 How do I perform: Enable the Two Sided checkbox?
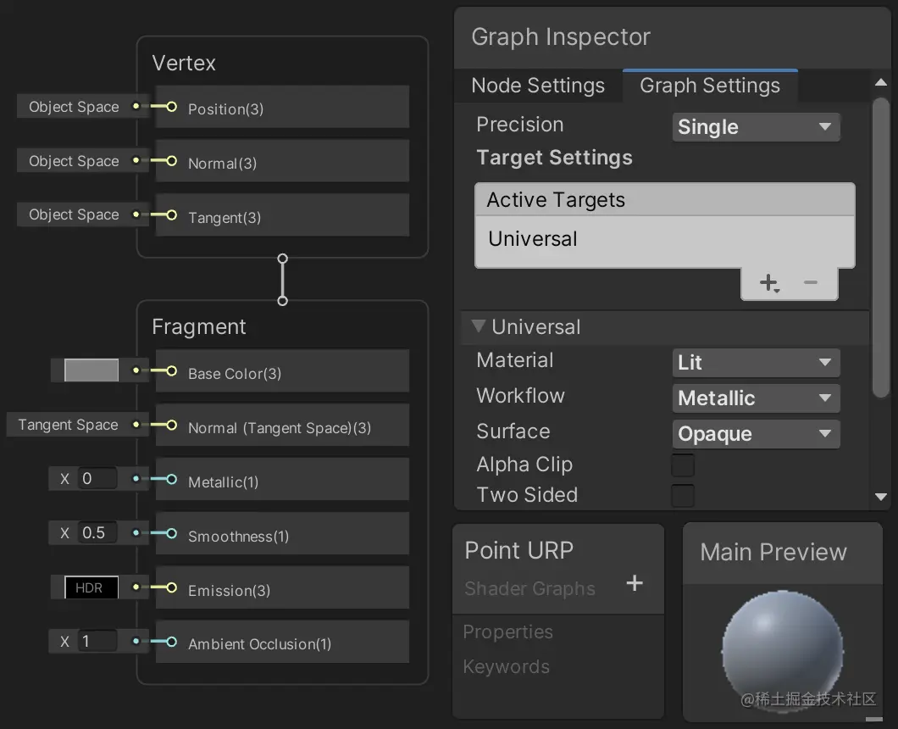tap(683, 495)
